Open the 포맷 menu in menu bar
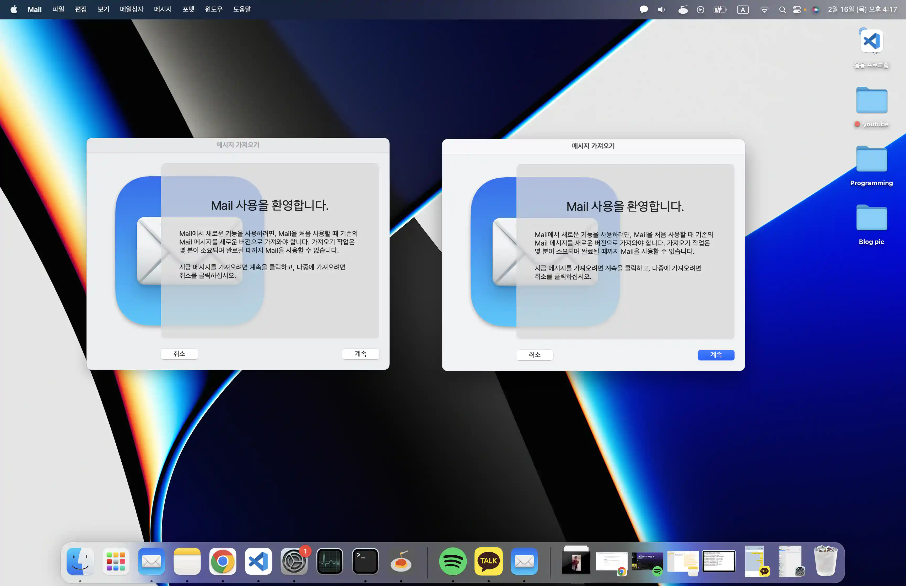 point(188,9)
